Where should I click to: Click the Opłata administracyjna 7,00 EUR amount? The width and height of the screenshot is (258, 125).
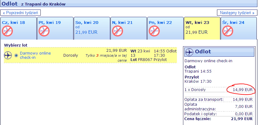point(244,107)
